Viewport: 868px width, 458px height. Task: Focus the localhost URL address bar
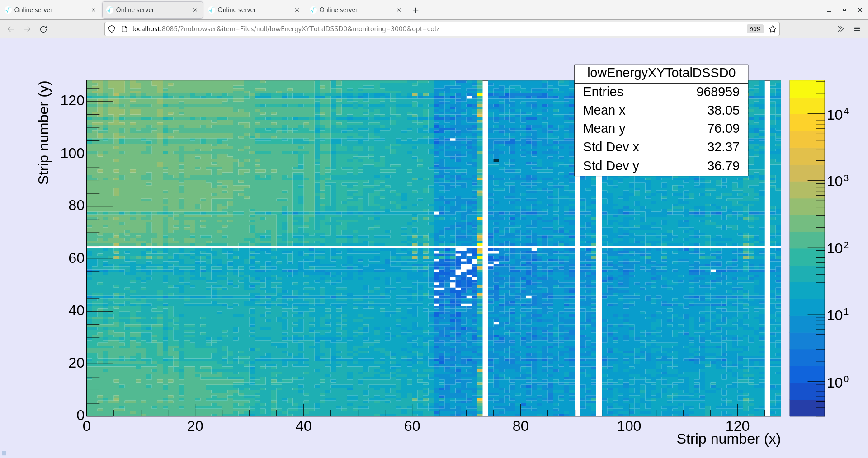[x=407, y=29]
